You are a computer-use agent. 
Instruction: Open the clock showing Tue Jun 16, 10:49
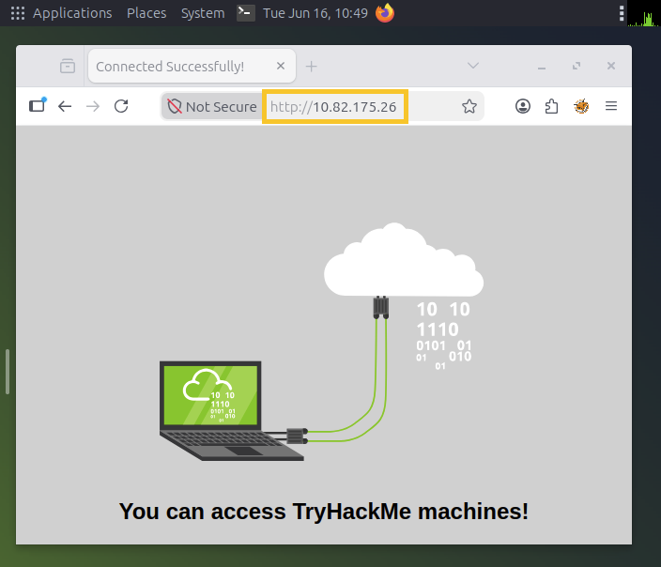coord(315,13)
